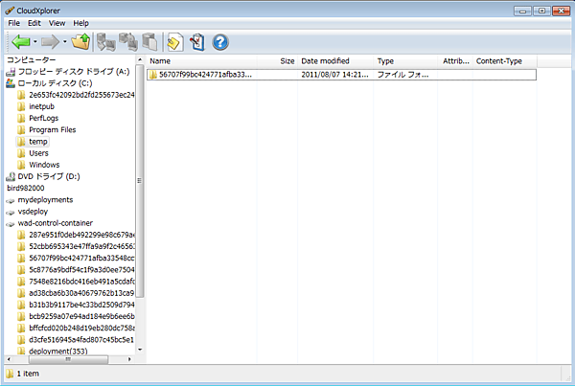Open the View menu

click(57, 23)
